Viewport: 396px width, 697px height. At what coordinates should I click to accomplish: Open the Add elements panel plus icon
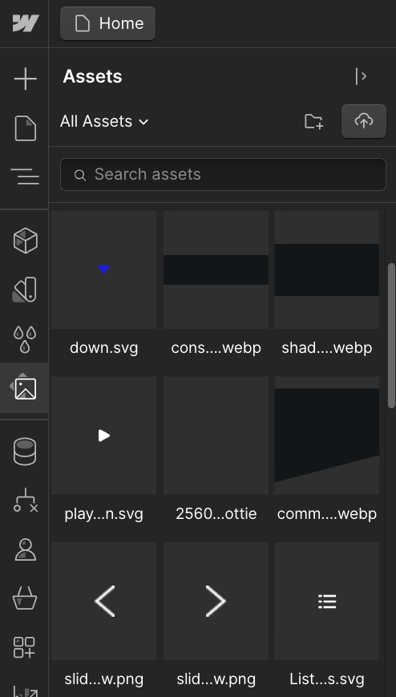(x=26, y=79)
